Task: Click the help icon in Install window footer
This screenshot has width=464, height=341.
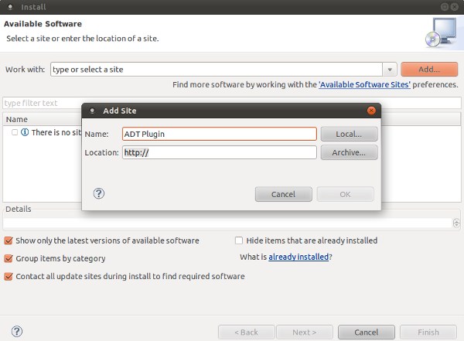Action: pos(17,332)
